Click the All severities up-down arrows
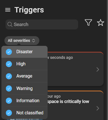The height and width of the screenshot is (120, 108). [34, 41]
